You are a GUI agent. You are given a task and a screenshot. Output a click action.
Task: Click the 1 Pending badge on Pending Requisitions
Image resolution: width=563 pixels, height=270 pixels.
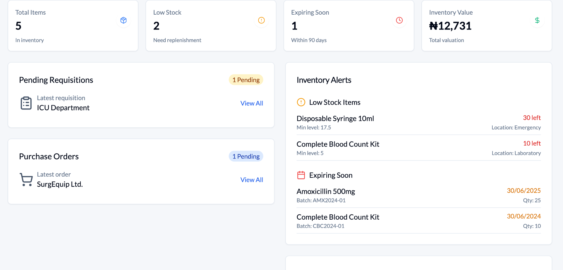(246, 80)
